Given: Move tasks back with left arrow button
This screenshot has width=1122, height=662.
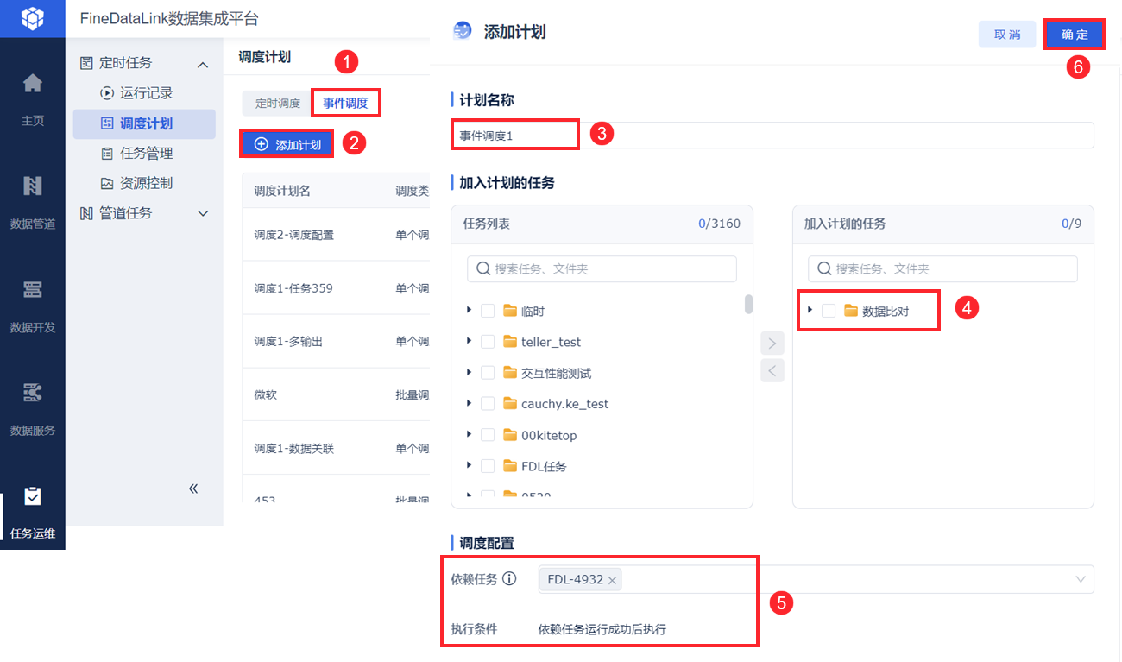Looking at the screenshot, I should pyautogui.click(x=772, y=371).
